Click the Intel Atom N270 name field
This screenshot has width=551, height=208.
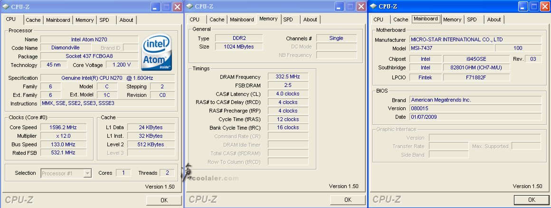[89, 39]
